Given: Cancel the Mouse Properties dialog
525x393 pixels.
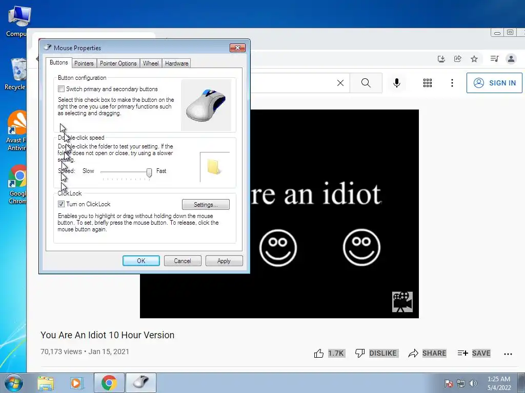Looking at the screenshot, I should pyautogui.click(x=183, y=260).
